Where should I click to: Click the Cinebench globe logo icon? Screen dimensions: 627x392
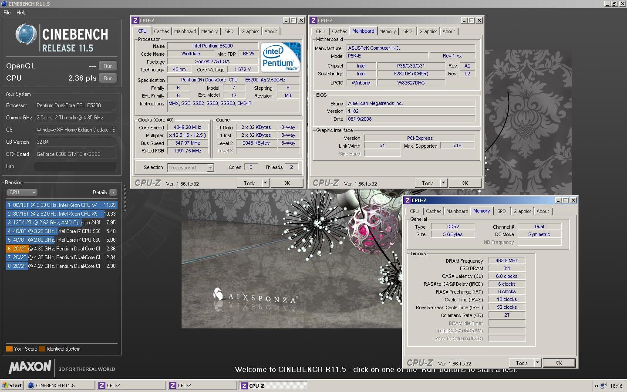[26, 35]
